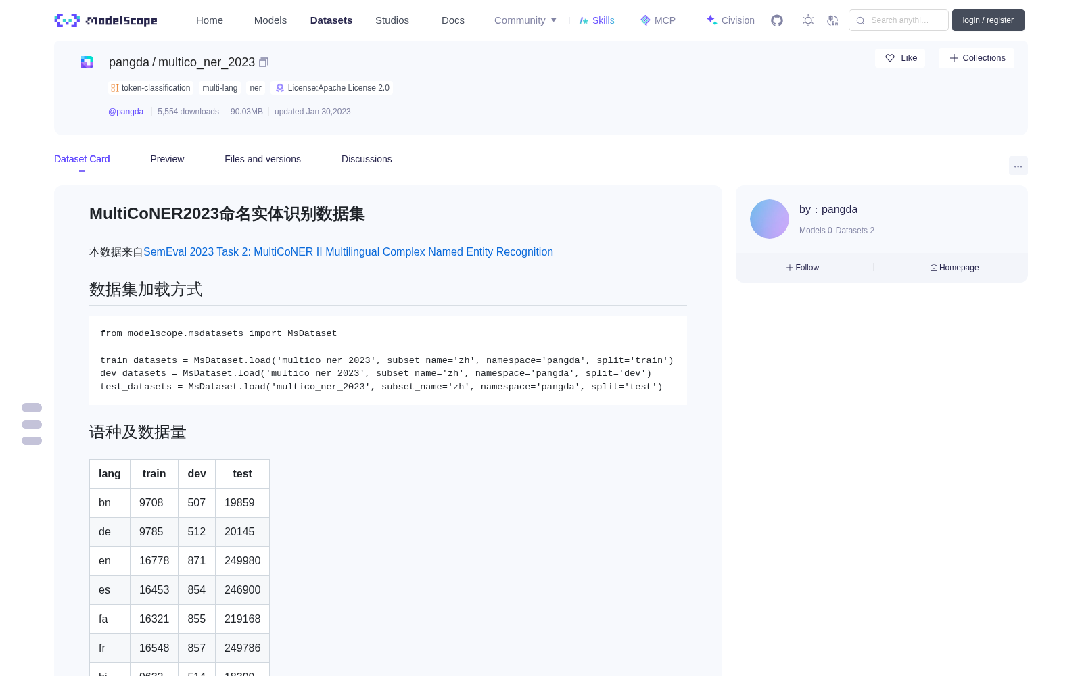The height and width of the screenshot is (676, 1082).
Task: Click the Apache license badge icon
Action: (280, 88)
